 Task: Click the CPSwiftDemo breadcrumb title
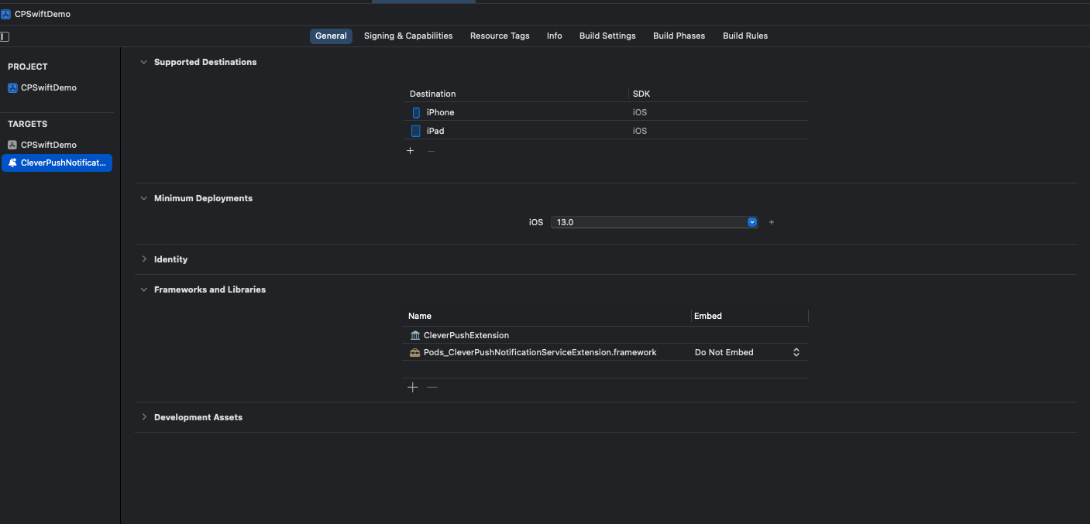point(43,14)
